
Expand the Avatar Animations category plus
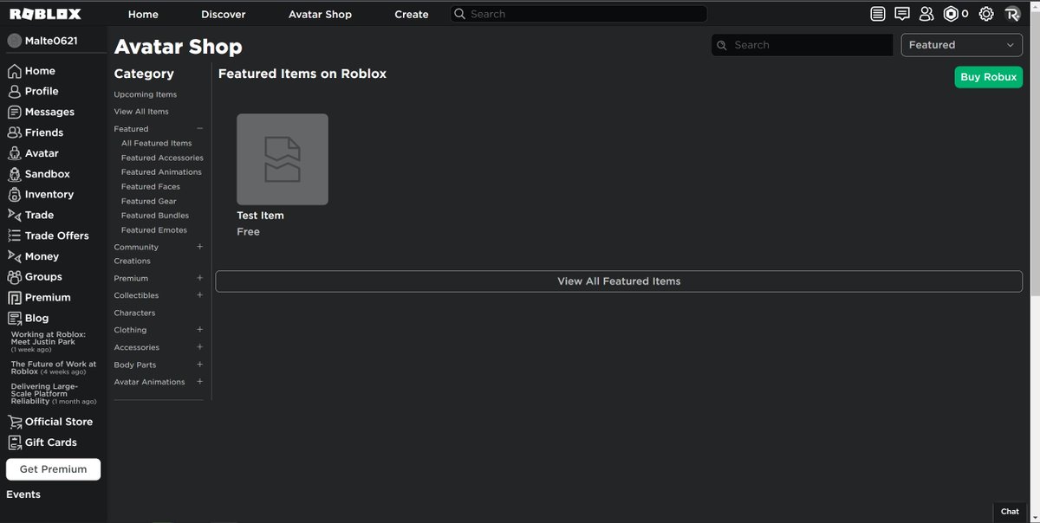[199, 382]
